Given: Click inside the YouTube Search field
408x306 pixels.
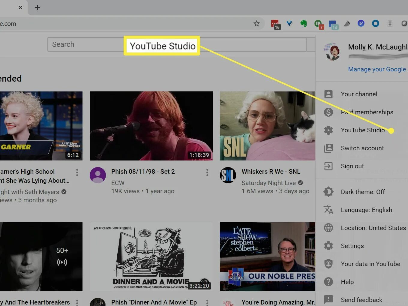Looking at the screenshot, I should (x=177, y=44).
